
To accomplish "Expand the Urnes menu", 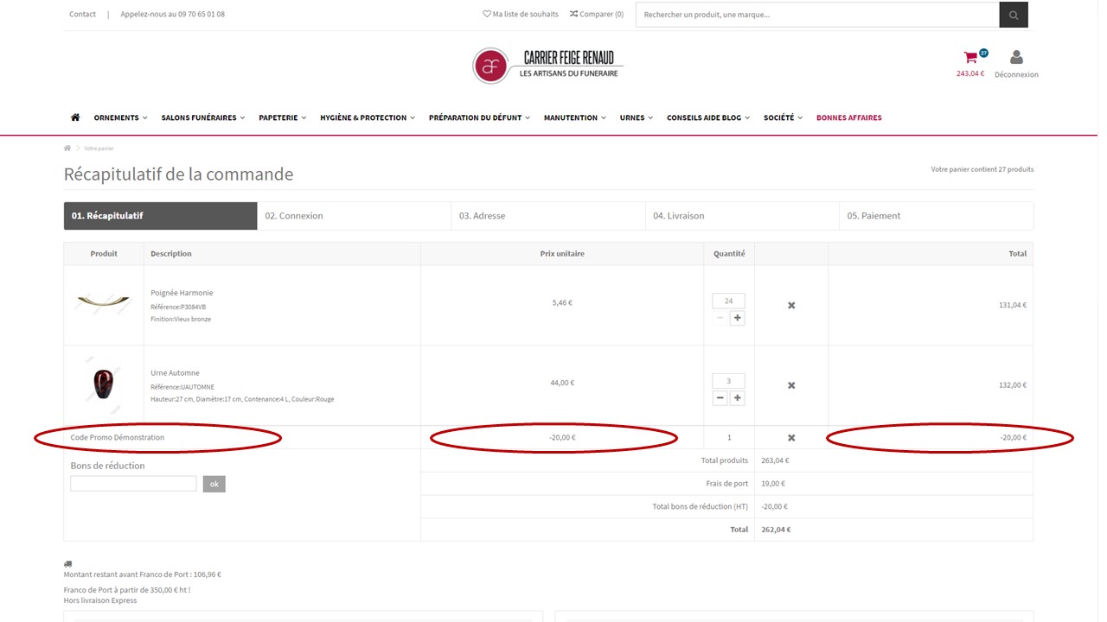I will (637, 117).
